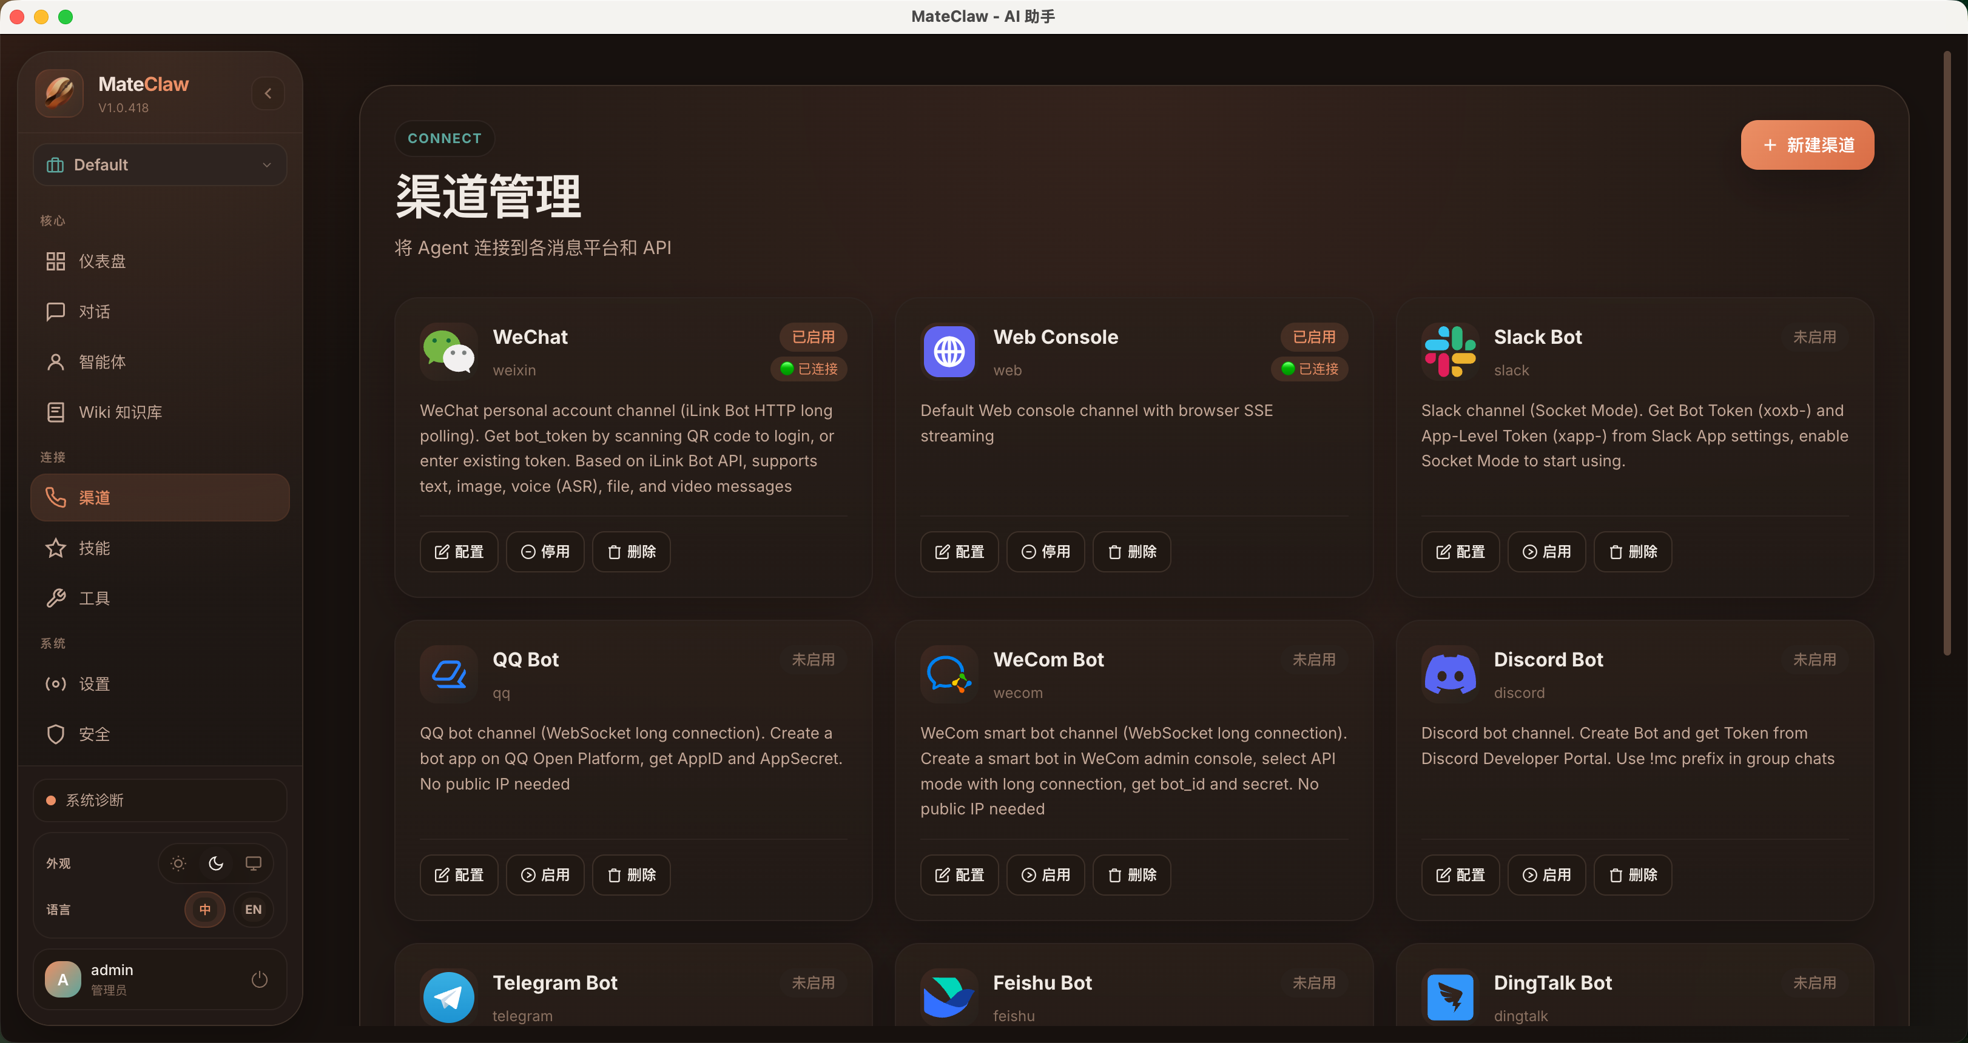This screenshot has width=1968, height=1043.
Task: Collapse the sidebar with chevron button
Action: (268, 93)
